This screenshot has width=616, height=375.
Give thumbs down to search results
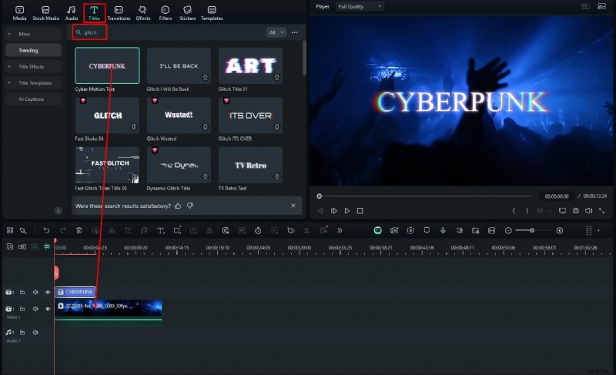point(190,206)
